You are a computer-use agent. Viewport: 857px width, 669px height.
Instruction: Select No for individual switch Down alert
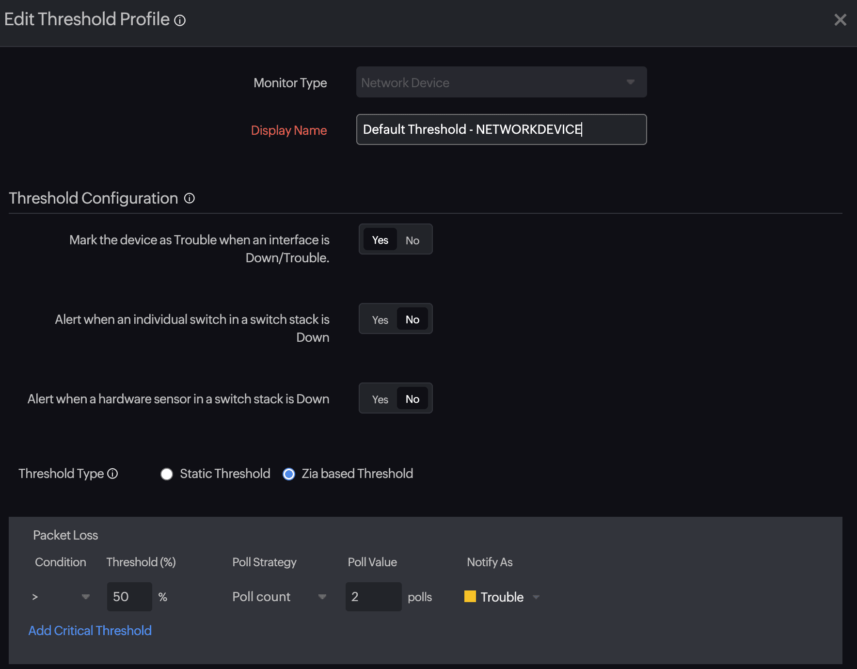413,319
